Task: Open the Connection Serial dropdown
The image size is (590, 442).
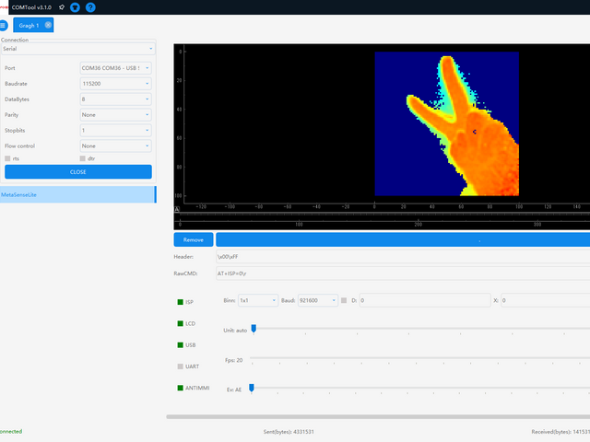Action: (77, 49)
